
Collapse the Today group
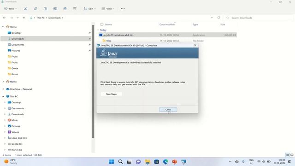[x=98, y=30]
